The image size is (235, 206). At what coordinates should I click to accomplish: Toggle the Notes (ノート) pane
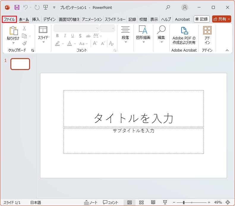[91, 202]
